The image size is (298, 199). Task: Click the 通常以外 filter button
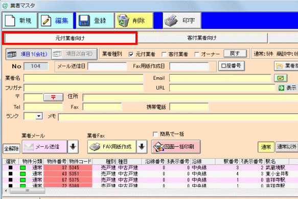point(287,147)
